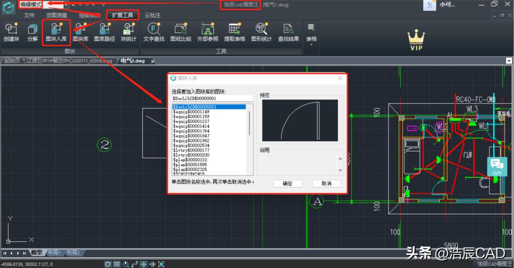Switch to the 模型 model tab

(37, 253)
